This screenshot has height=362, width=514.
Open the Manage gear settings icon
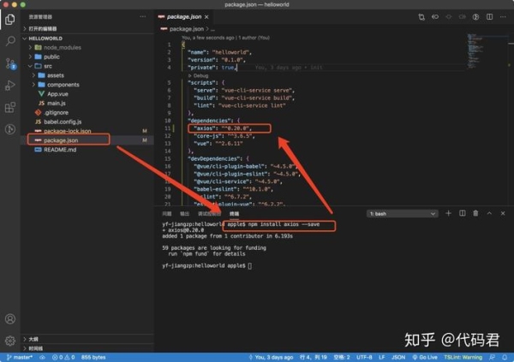(x=10, y=341)
